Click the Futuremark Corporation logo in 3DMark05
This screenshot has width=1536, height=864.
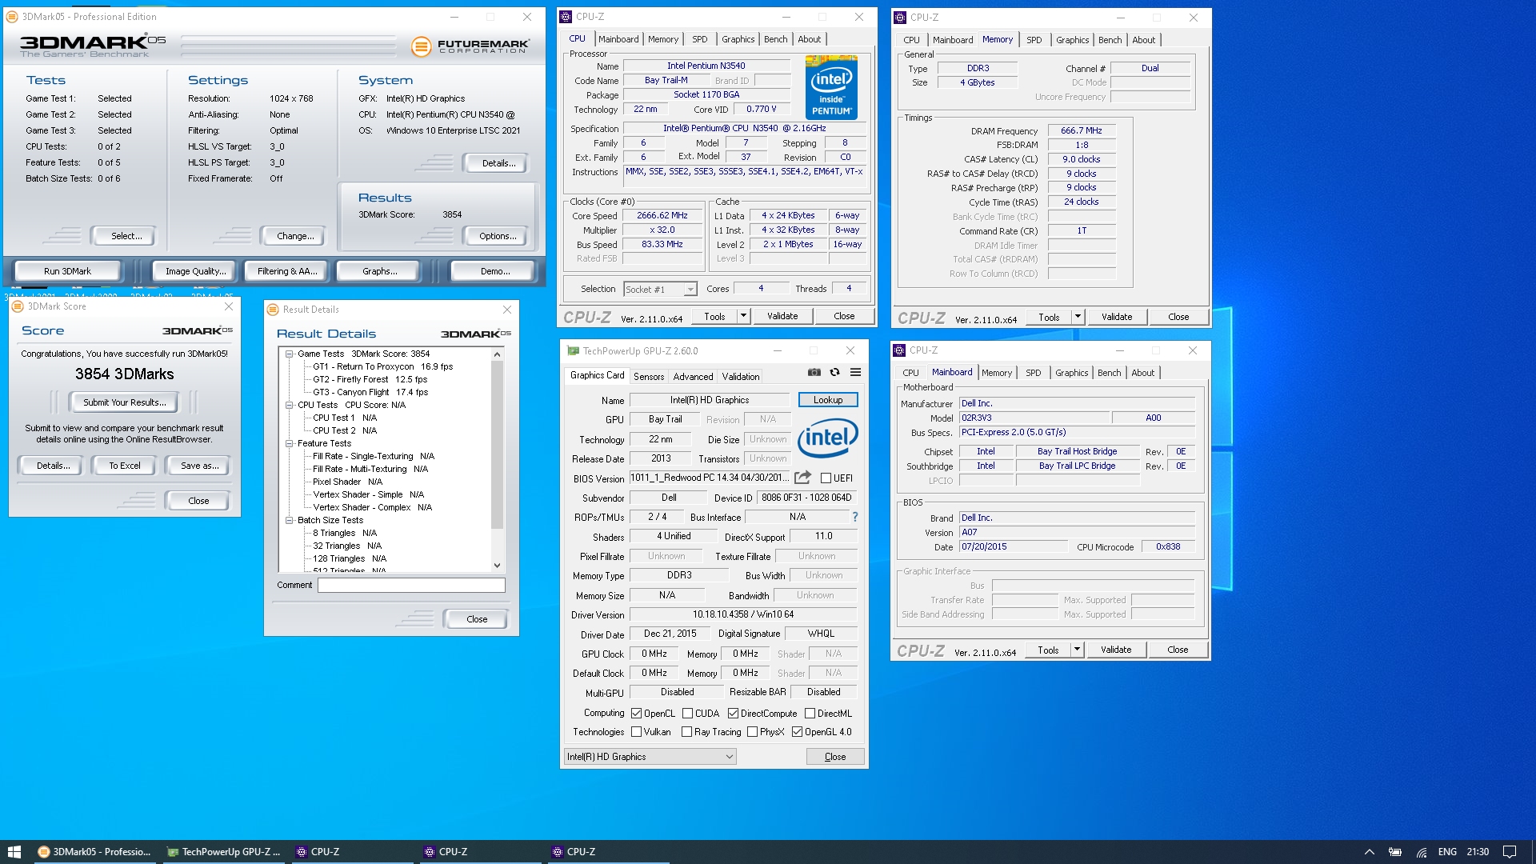tap(470, 46)
